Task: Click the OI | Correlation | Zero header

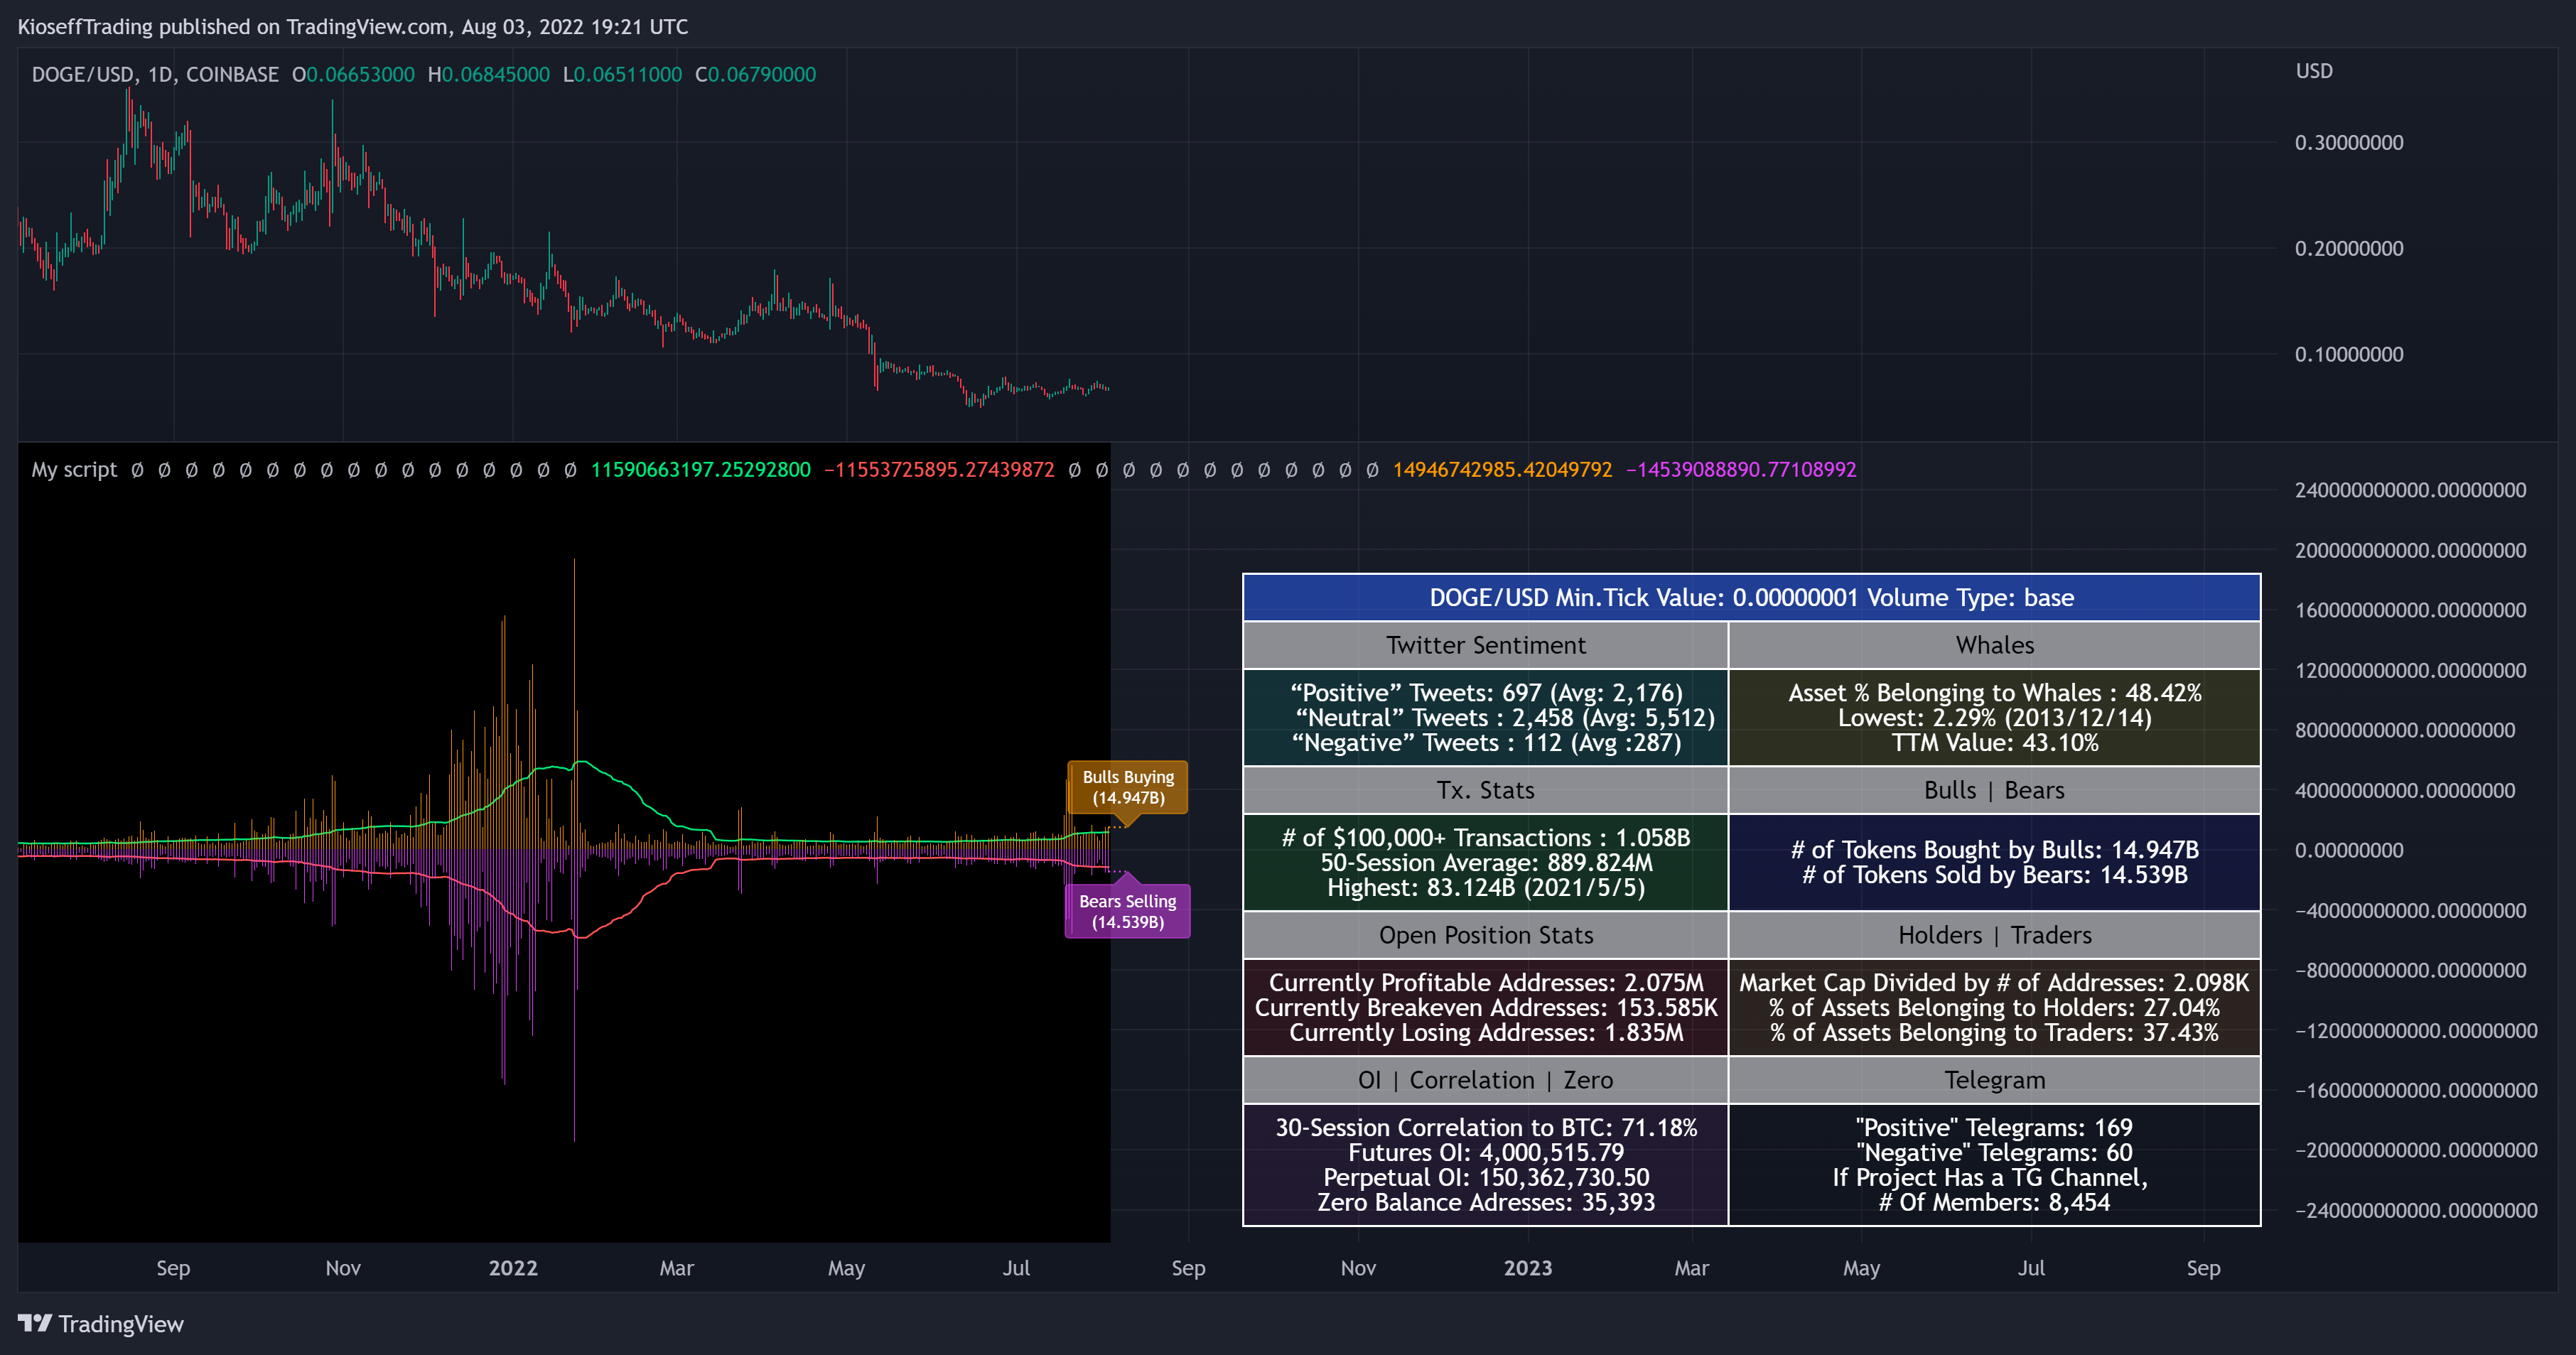Action: 1485,1080
